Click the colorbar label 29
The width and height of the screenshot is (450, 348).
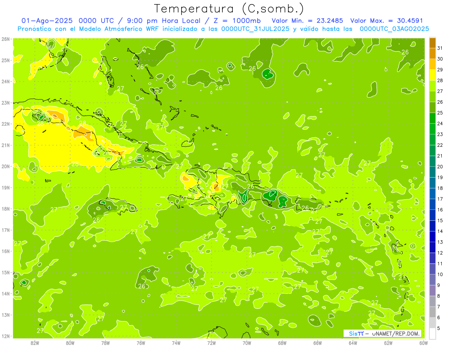click(440, 69)
